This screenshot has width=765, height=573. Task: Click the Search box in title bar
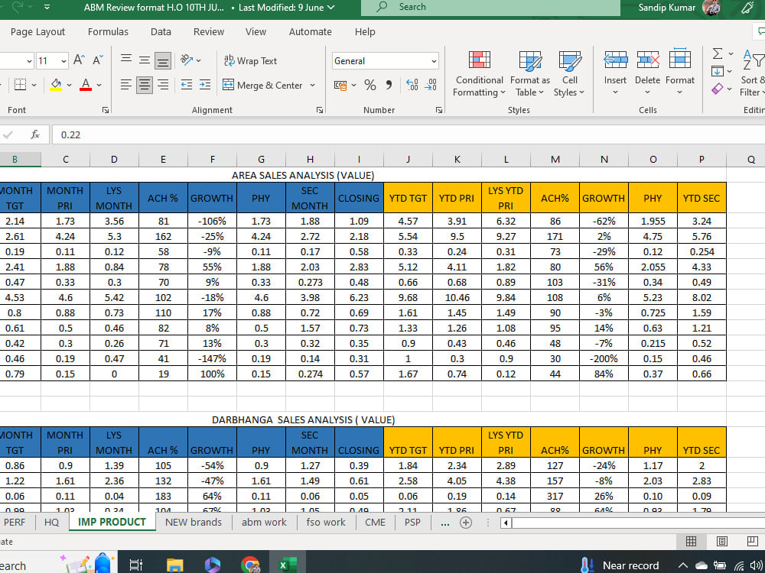click(x=490, y=8)
